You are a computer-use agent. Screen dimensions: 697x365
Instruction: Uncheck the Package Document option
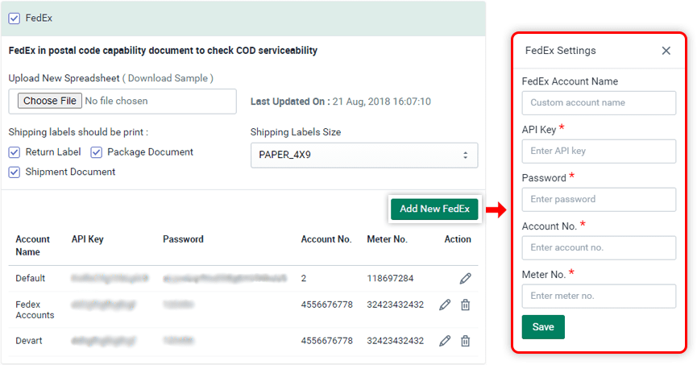pyautogui.click(x=96, y=152)
